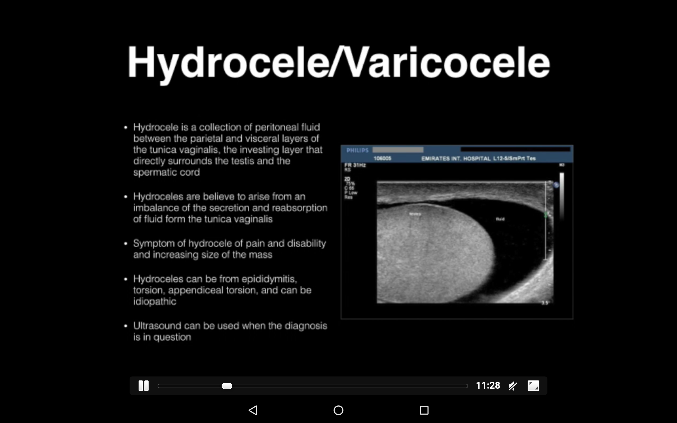
Task: Click bullet about ultrasound diagnosis
Action: (230, 331)
